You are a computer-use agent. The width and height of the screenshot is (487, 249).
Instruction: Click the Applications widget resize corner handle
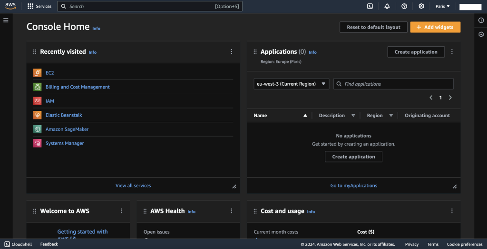455,187
